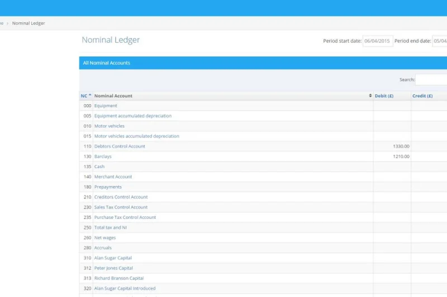The width and height of the screenshot is (447, 297).
Task: Open the Prepayments account
Action: 108,187
